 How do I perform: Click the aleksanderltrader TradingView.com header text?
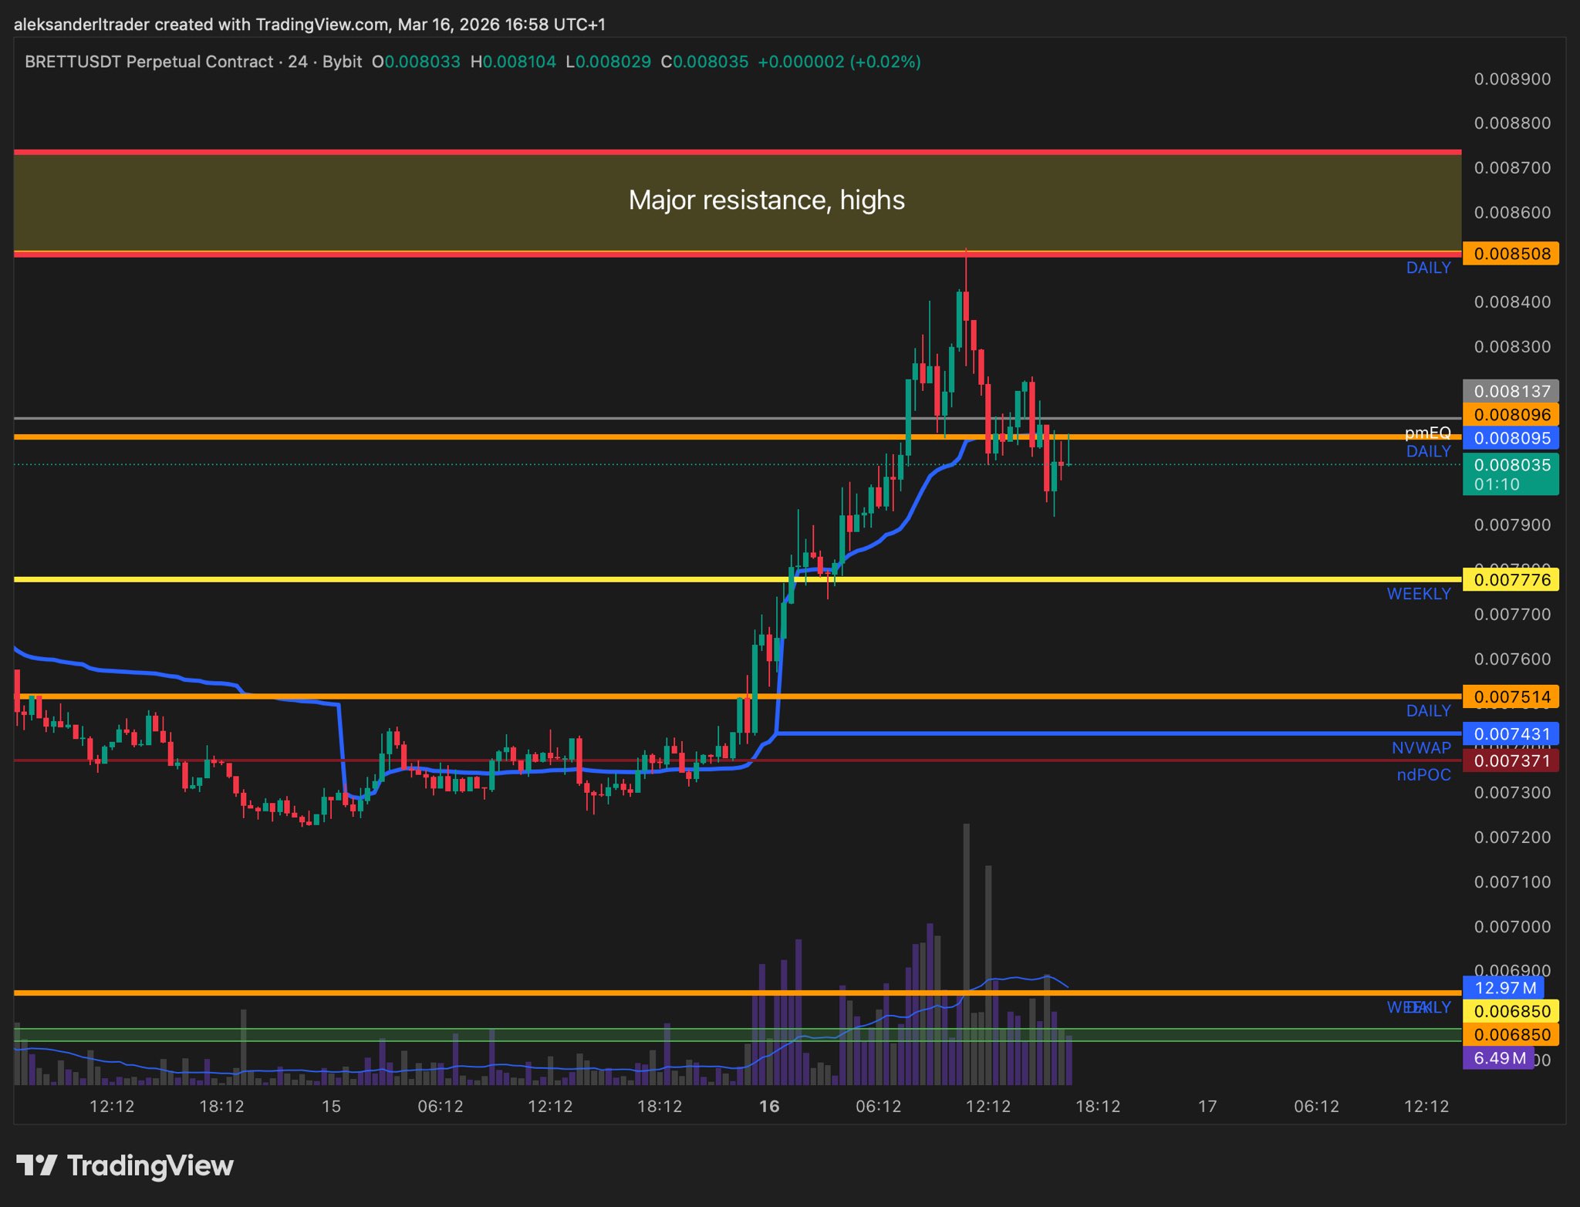pyautogui.click(x=309, y=25)
